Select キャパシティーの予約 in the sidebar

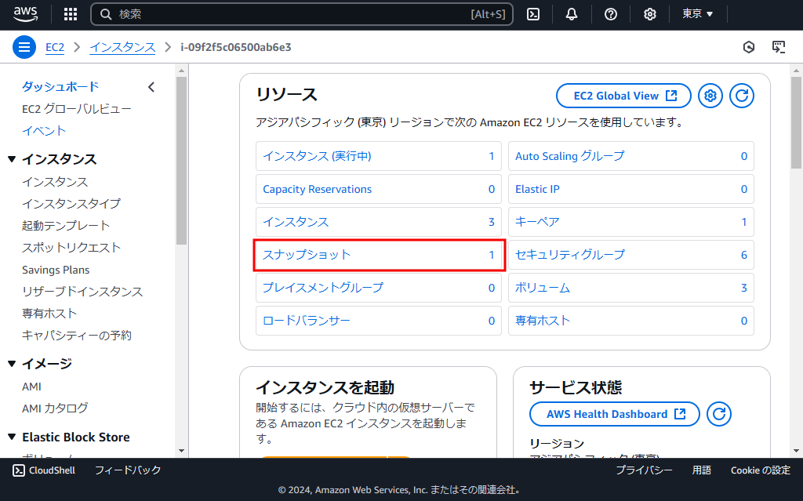(77, 336)
